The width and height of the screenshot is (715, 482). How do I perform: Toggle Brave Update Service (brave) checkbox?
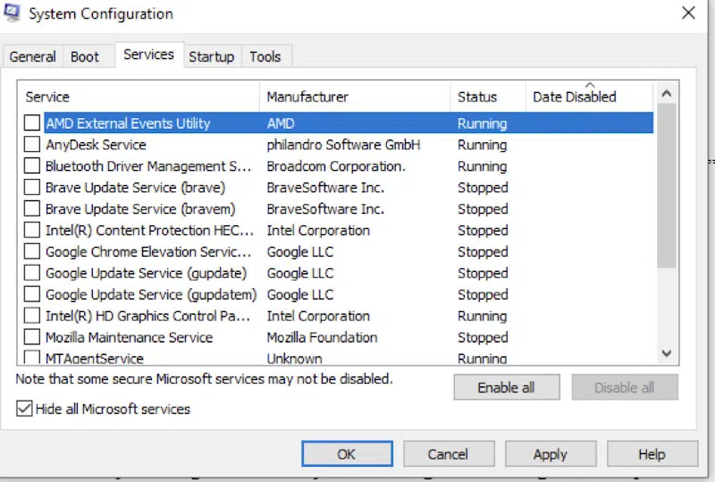point(32,188)
